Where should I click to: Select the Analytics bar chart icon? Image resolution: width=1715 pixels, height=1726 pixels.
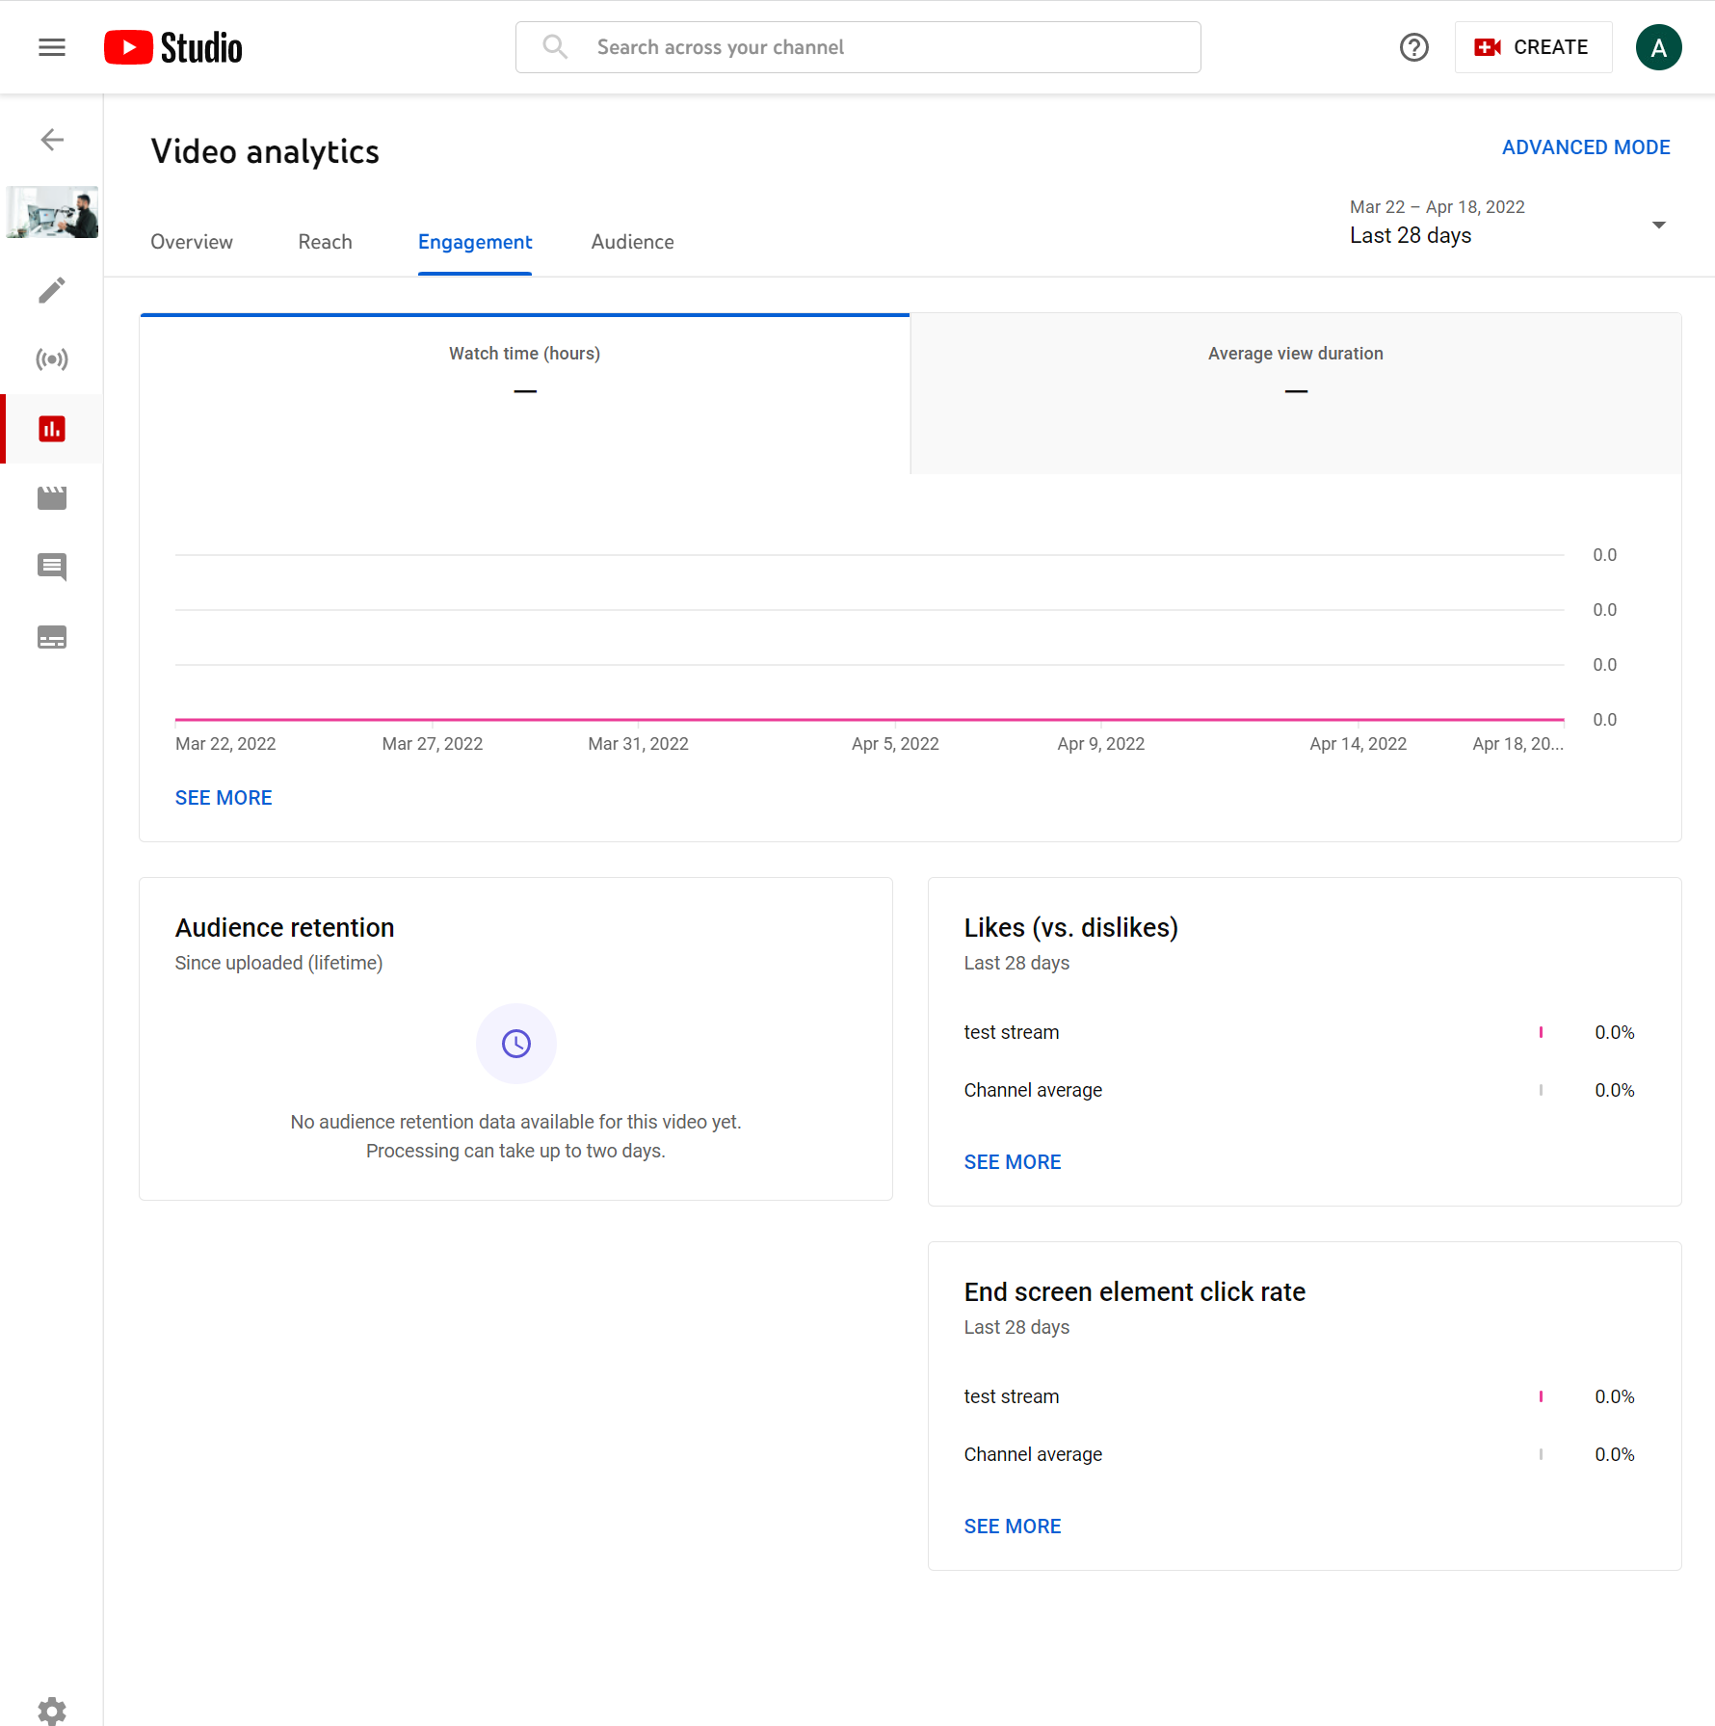click(x=52, y=429)
